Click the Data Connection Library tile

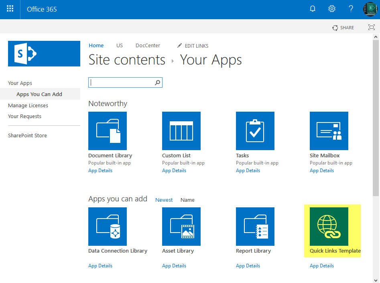(x=107, y=227)
